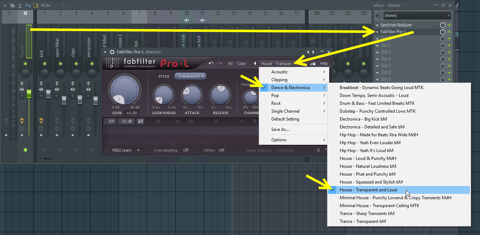
Task: Click the Pro-L Gain knob
Action: (x=125, y=90)
